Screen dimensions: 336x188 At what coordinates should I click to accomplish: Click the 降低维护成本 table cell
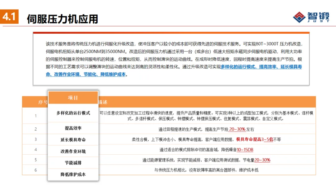[73, 175]
